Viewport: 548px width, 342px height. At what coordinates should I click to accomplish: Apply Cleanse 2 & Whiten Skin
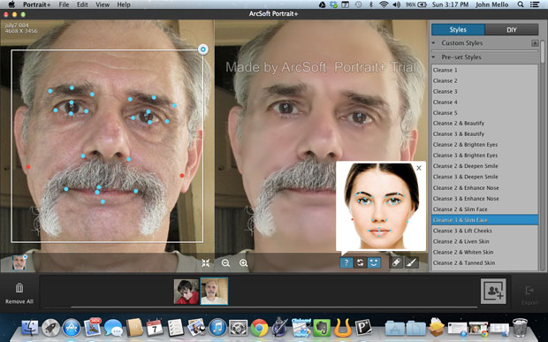coord(484,252)
